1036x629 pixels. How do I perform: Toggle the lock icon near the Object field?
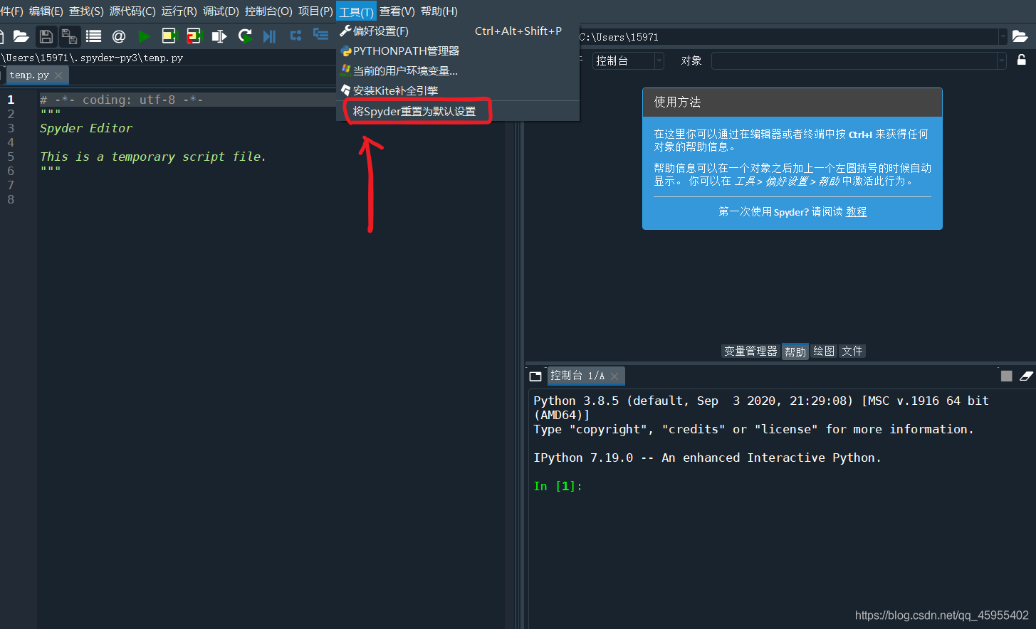[x=1023, y=60]
